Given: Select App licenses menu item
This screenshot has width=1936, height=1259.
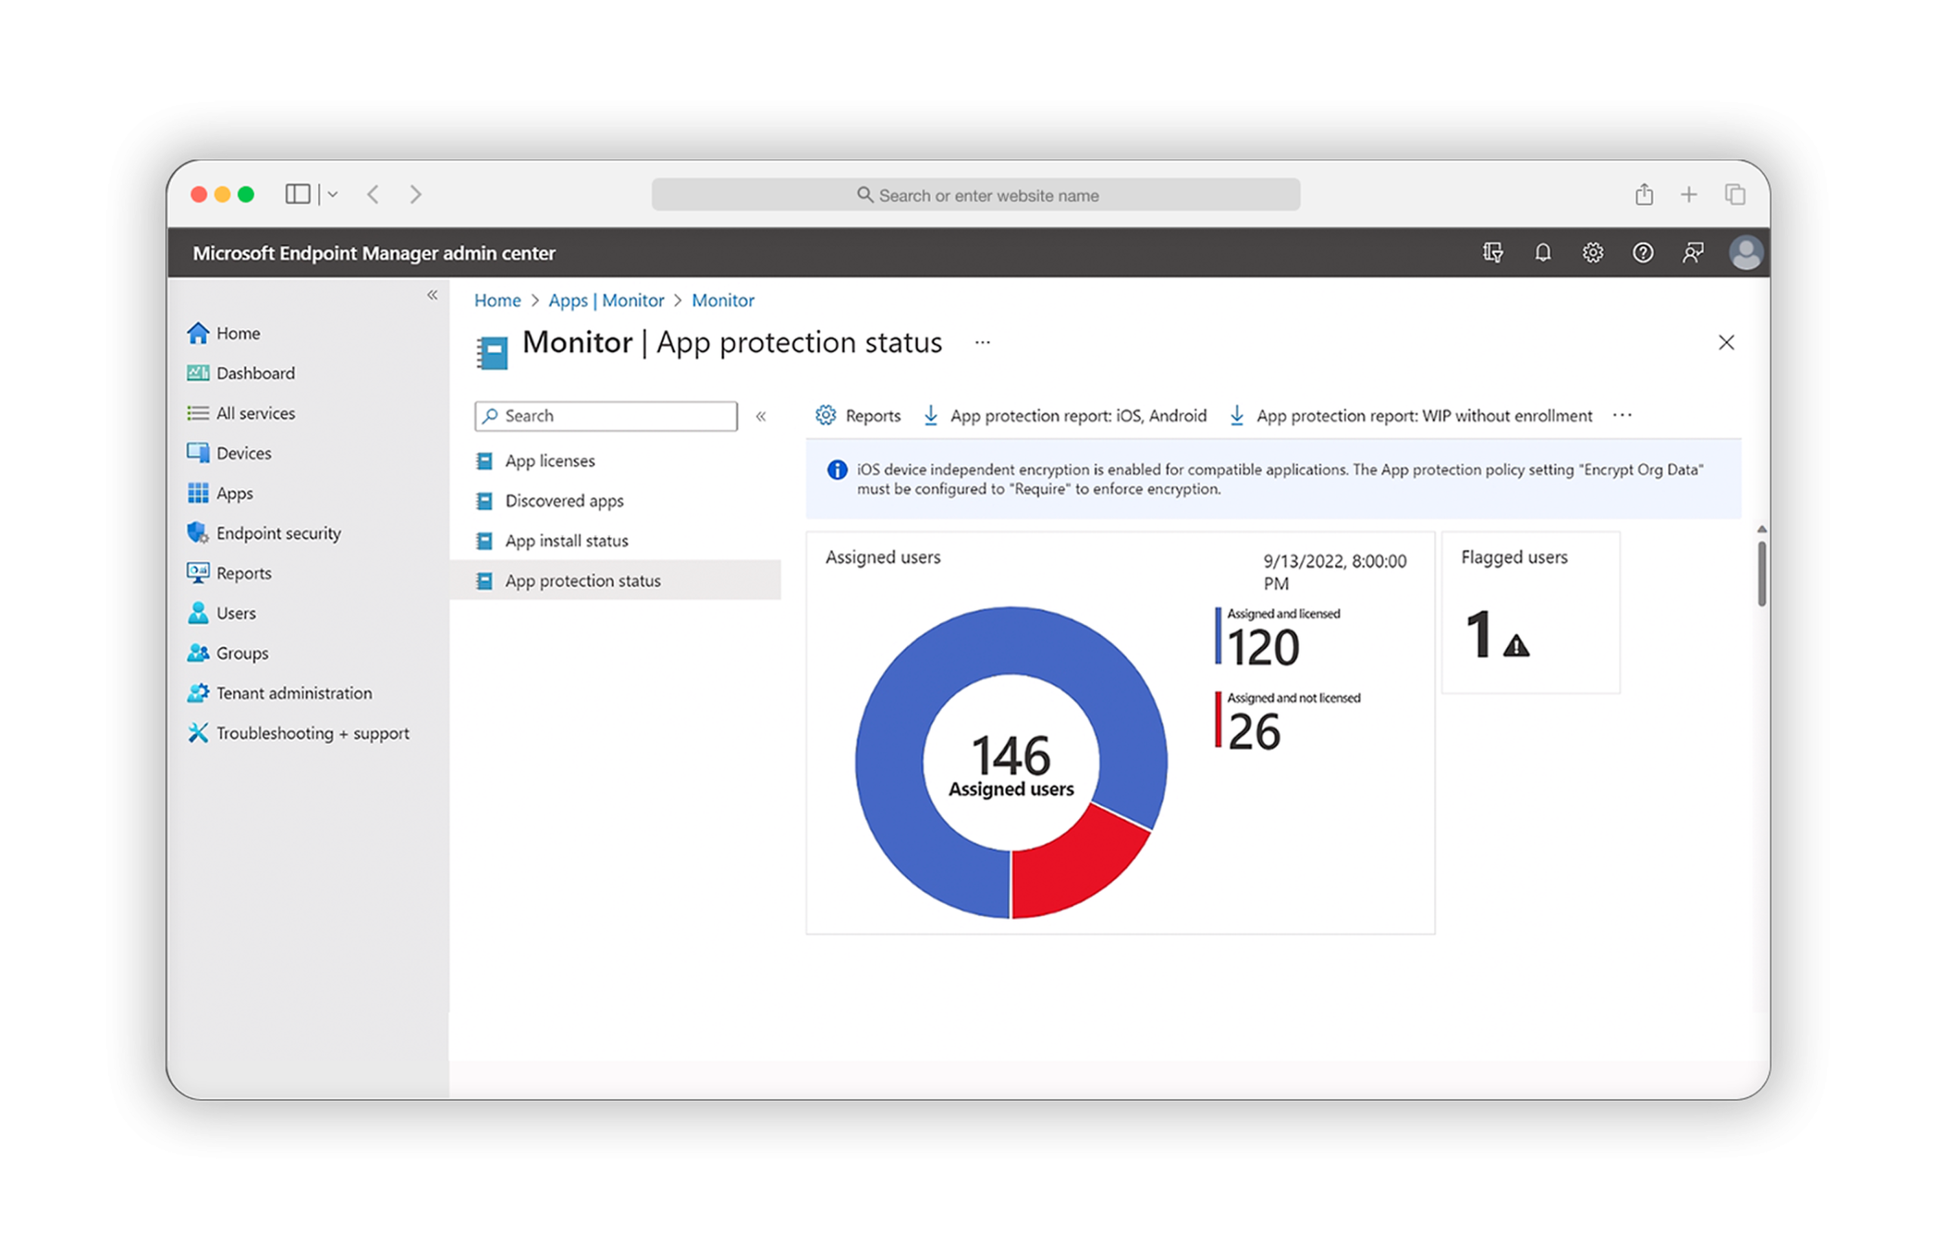Looking at the screenshot, I should (x=550, y=461).
